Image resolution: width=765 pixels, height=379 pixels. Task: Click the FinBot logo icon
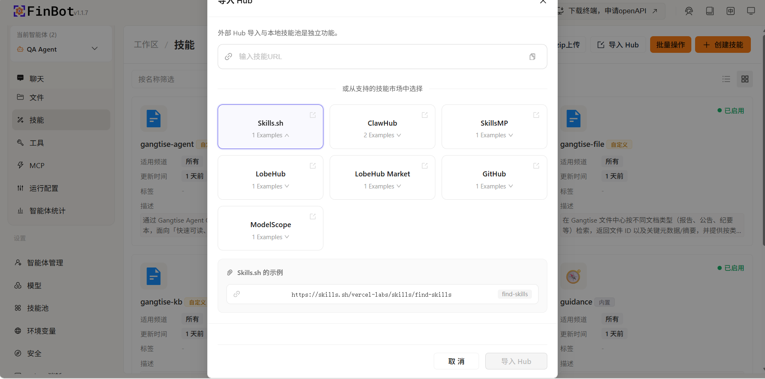[x=19, y=11]
